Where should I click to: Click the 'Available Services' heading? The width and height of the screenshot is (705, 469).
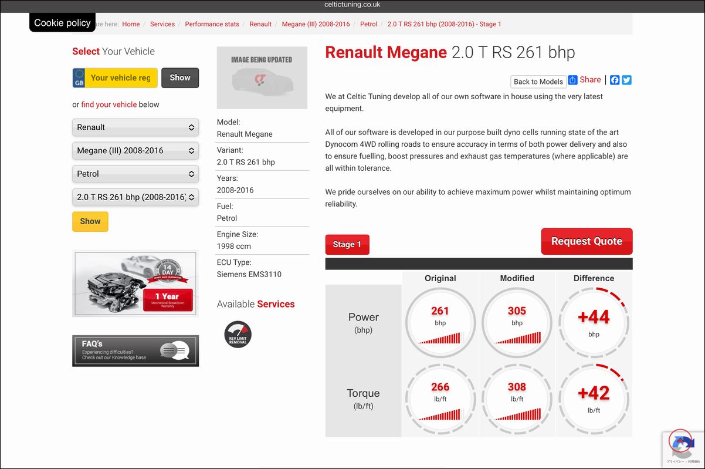[x=256, y=304]
